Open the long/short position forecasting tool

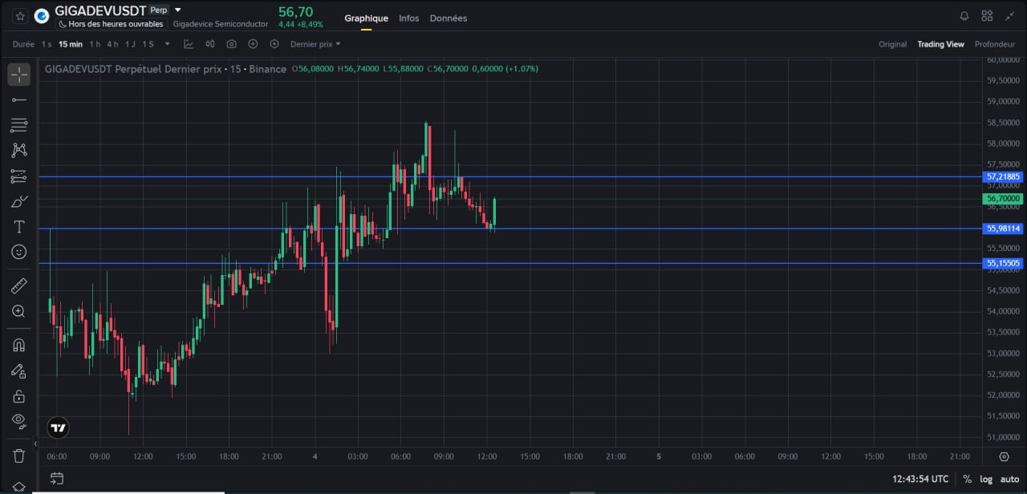click(x=19, y=176)
